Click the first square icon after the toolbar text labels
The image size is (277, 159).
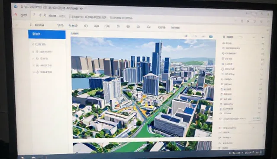(x=86, y=26)
